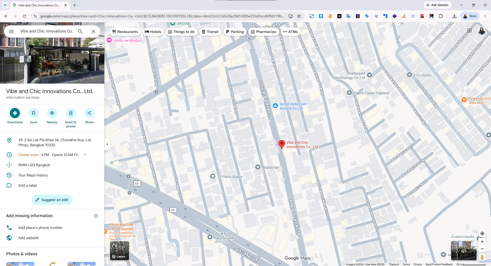Select Transit chip

point(210,32)
